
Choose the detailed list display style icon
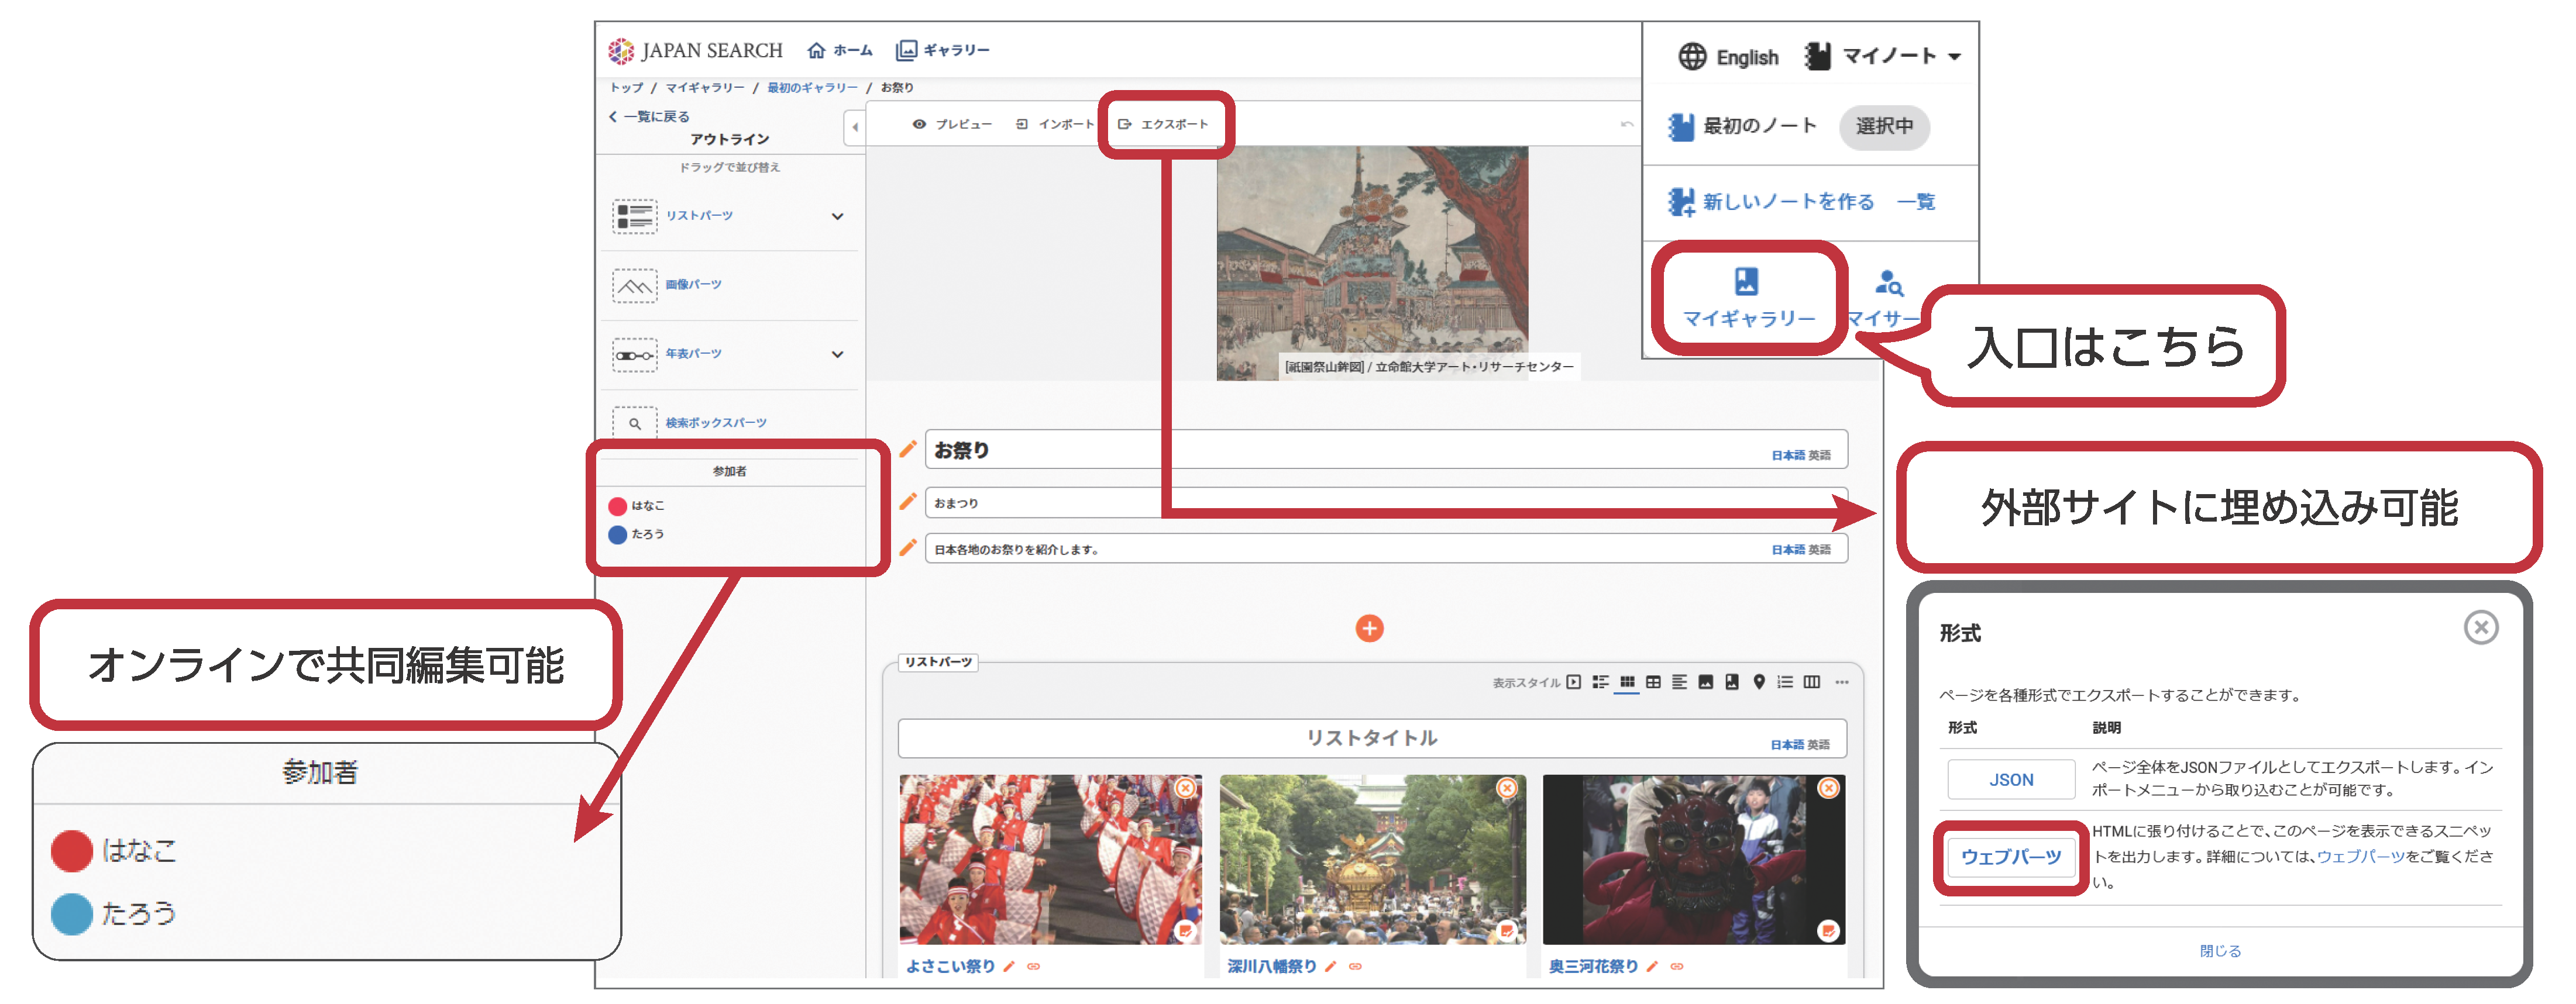tap(1600, 682)
